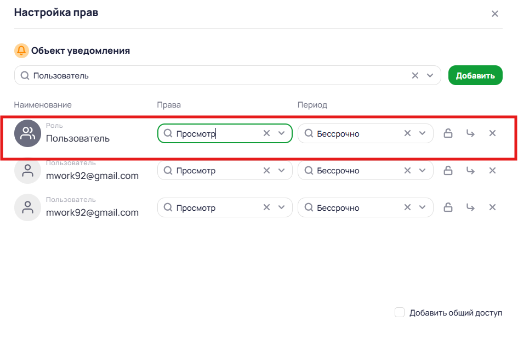
Task: Click the lock icon in the last user row
Action: click(448, 207)
